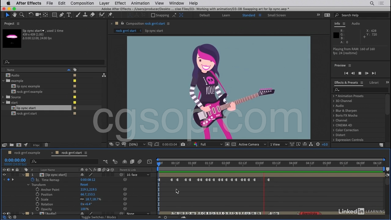391x220 pixels.
Task: Collapse the Transform property group
Action: (x=28, y=185)
